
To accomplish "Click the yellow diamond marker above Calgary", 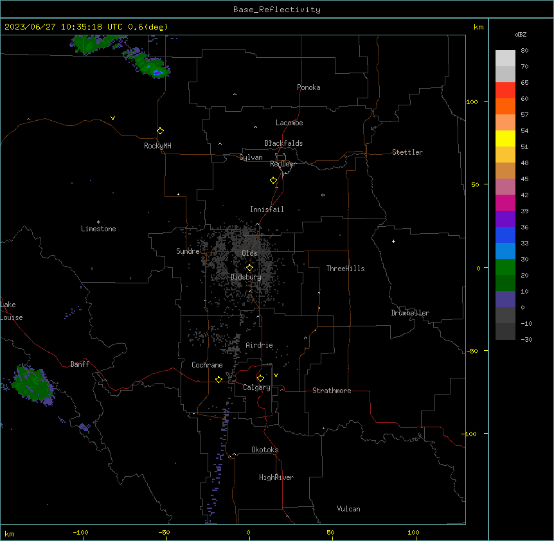I will point(260,378).
